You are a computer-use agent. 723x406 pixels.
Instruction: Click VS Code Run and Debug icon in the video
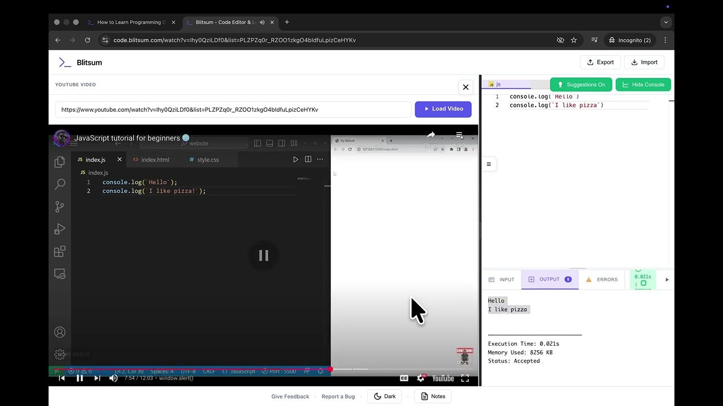[x=59, y=229]
